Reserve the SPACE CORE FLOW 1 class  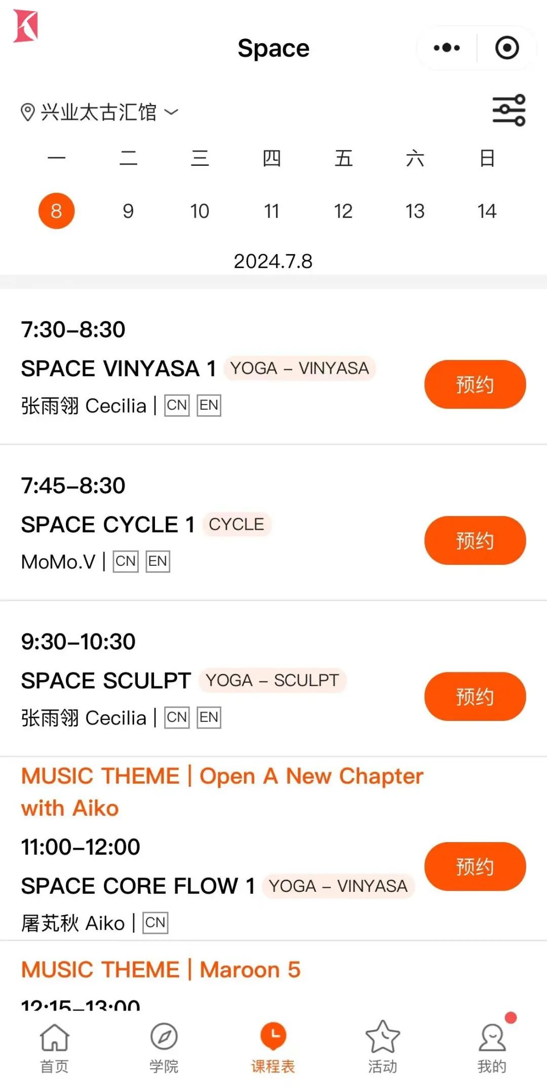pos(475,866)
